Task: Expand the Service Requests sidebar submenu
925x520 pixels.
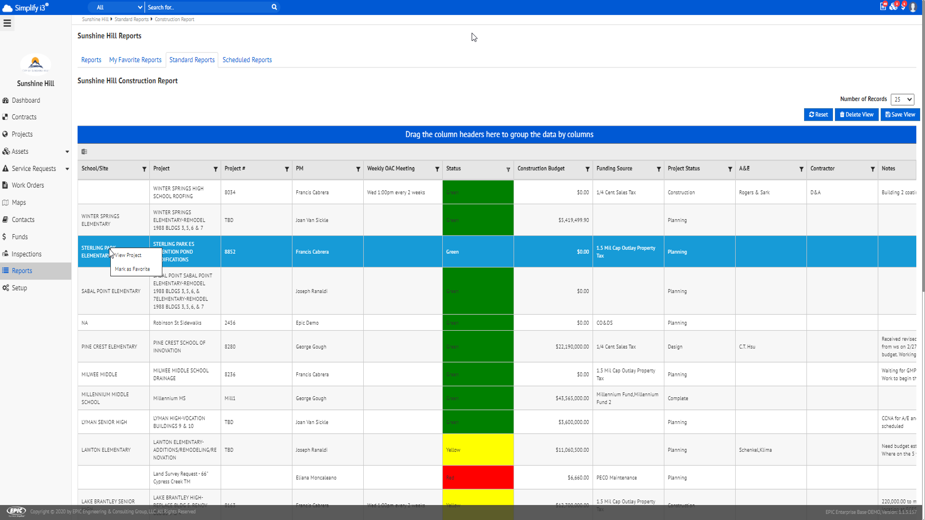Action: pyautogui.click(x=67, y=169)
